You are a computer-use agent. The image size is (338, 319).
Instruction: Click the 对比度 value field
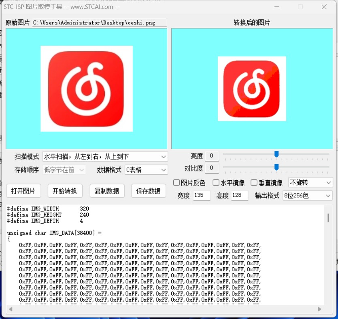click(212, 168)
